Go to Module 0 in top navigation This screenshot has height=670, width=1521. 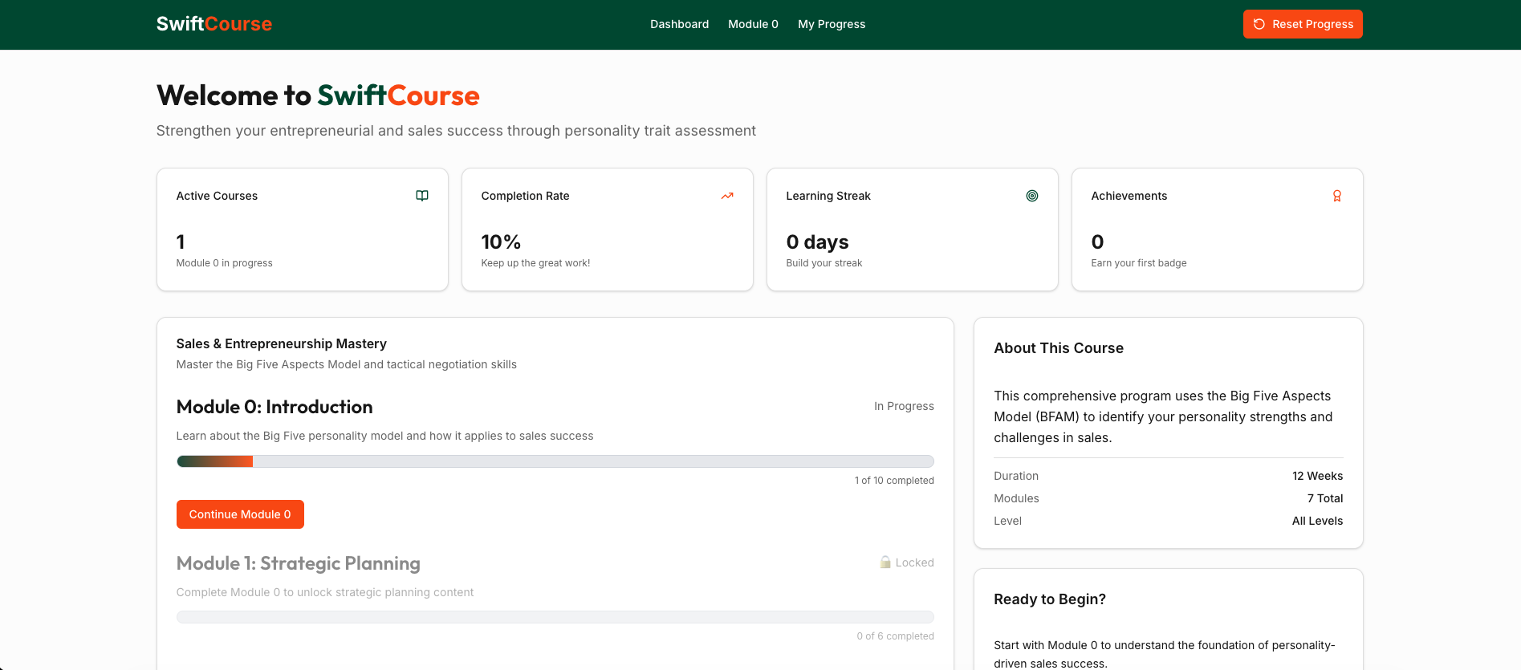(753, 24)
